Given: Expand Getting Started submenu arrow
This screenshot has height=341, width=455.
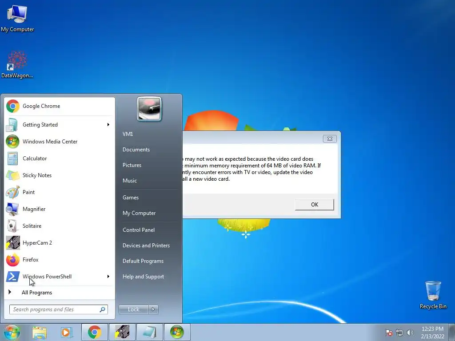Looking at the screenshot, I should click(x=108, y=125).
